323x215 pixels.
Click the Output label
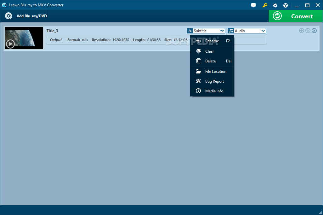(56, 40)
